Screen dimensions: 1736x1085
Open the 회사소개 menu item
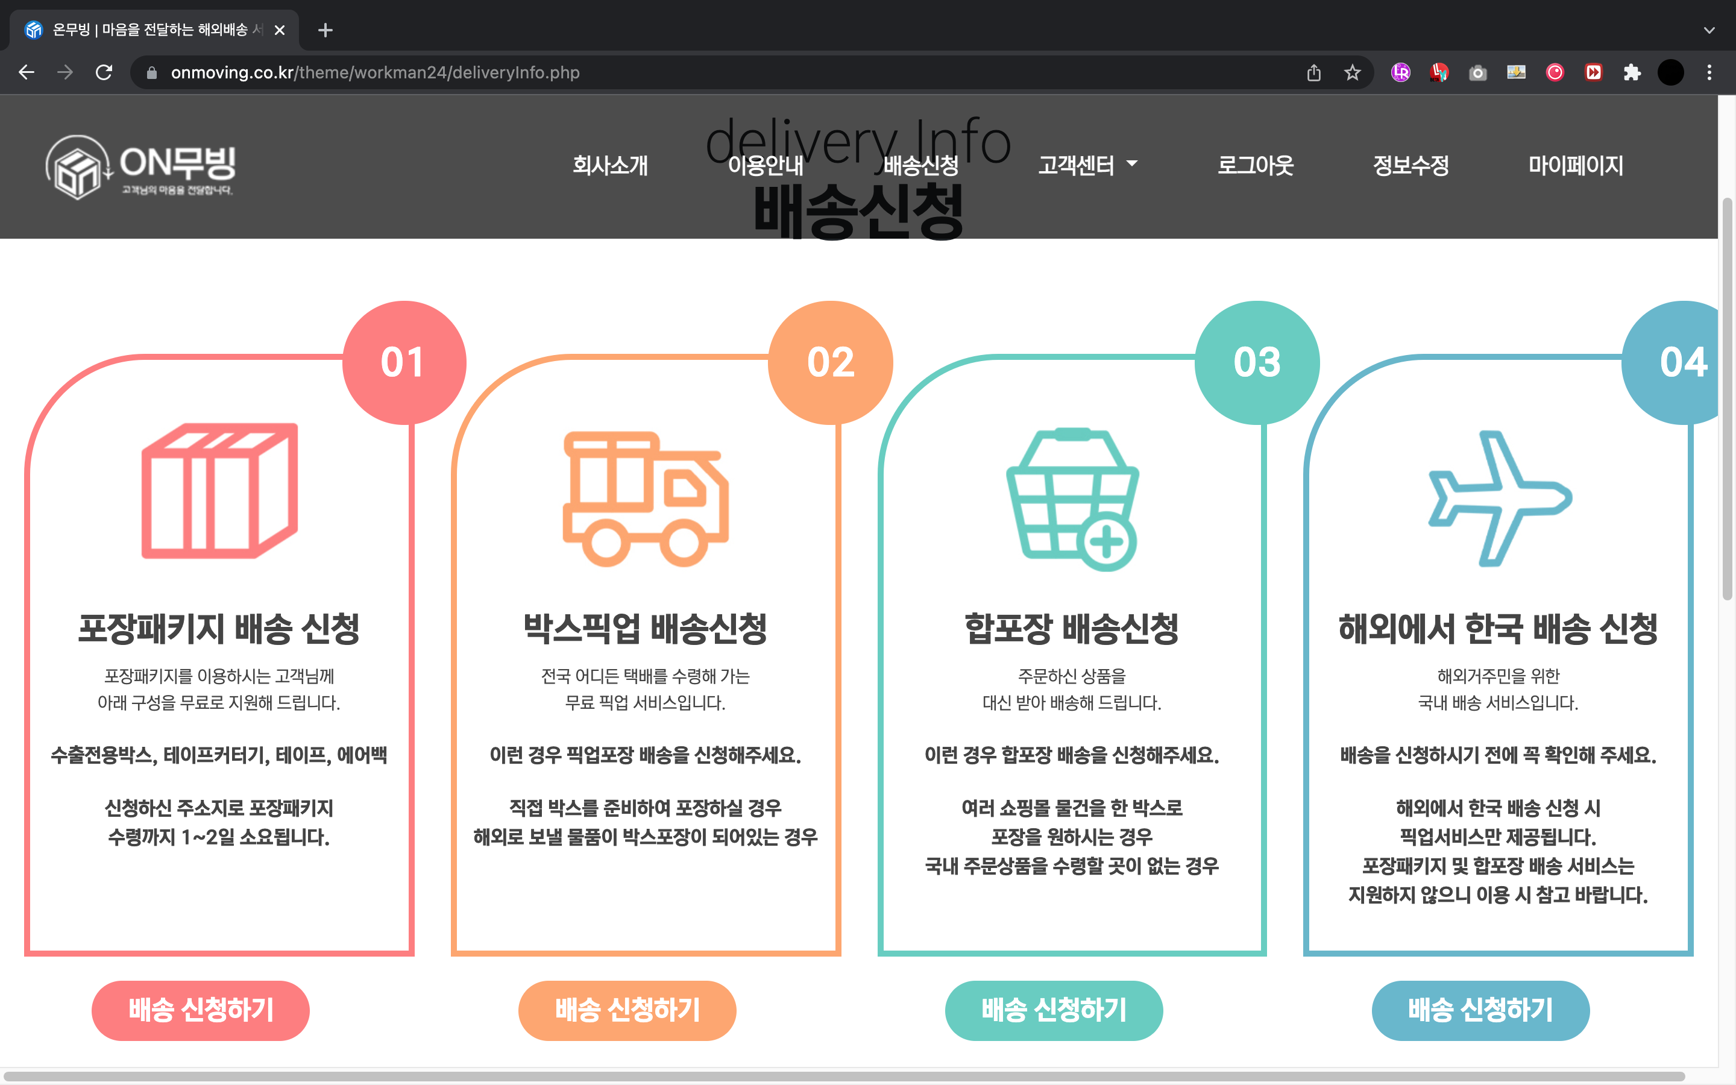(610, 165)
